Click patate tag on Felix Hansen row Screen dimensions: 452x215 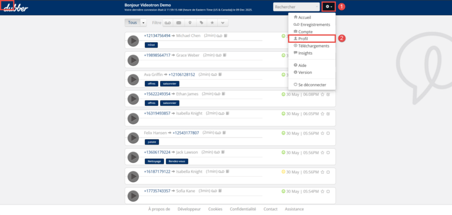tap(152, 142)
